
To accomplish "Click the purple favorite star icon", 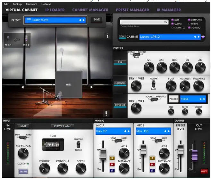I will [203, 37].
